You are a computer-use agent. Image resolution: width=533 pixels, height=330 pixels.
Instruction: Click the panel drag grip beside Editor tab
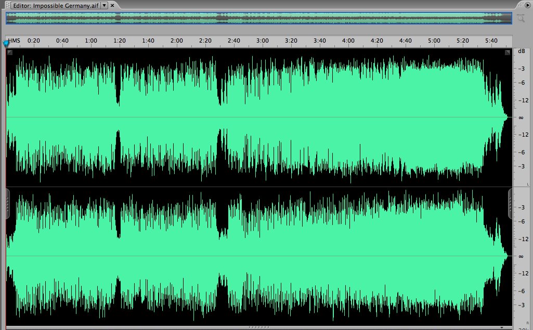pos(7,5)
